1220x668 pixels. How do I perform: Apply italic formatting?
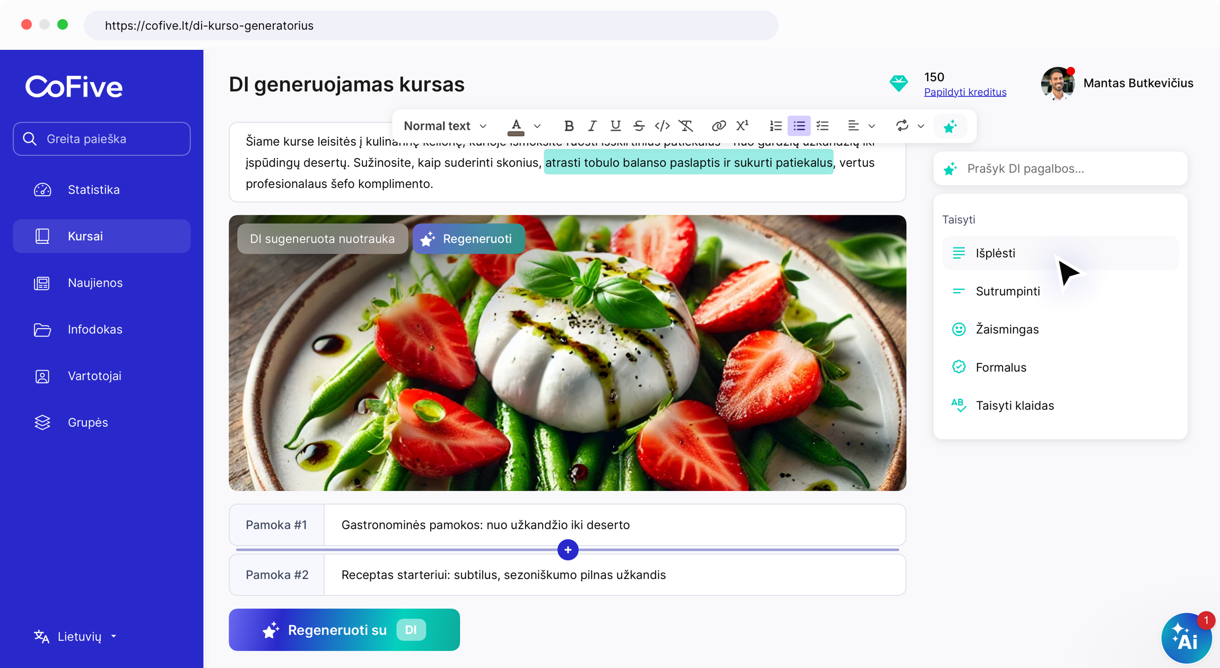pos(592,126)
